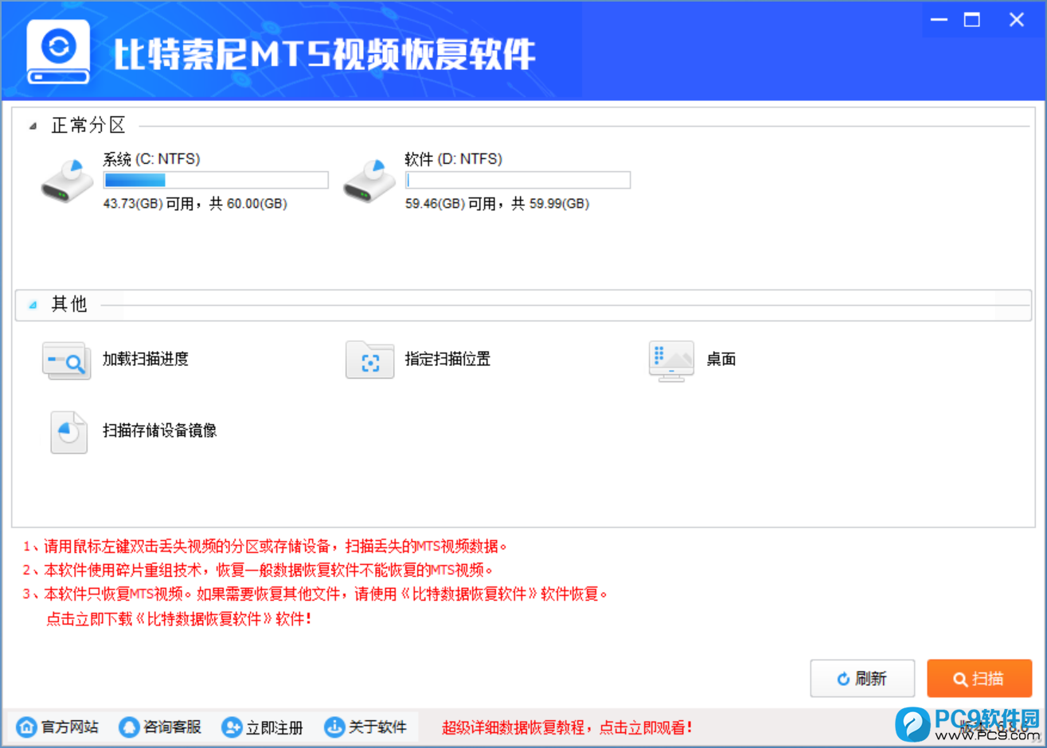Open 官方网站 from the bottom bar

pyautogui.click(x=57, y=727)
